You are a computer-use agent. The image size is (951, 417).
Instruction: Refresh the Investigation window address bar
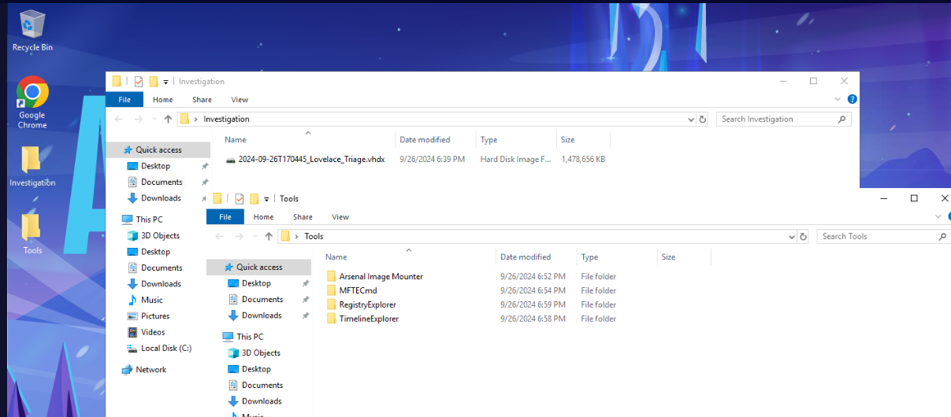(703, 120)
